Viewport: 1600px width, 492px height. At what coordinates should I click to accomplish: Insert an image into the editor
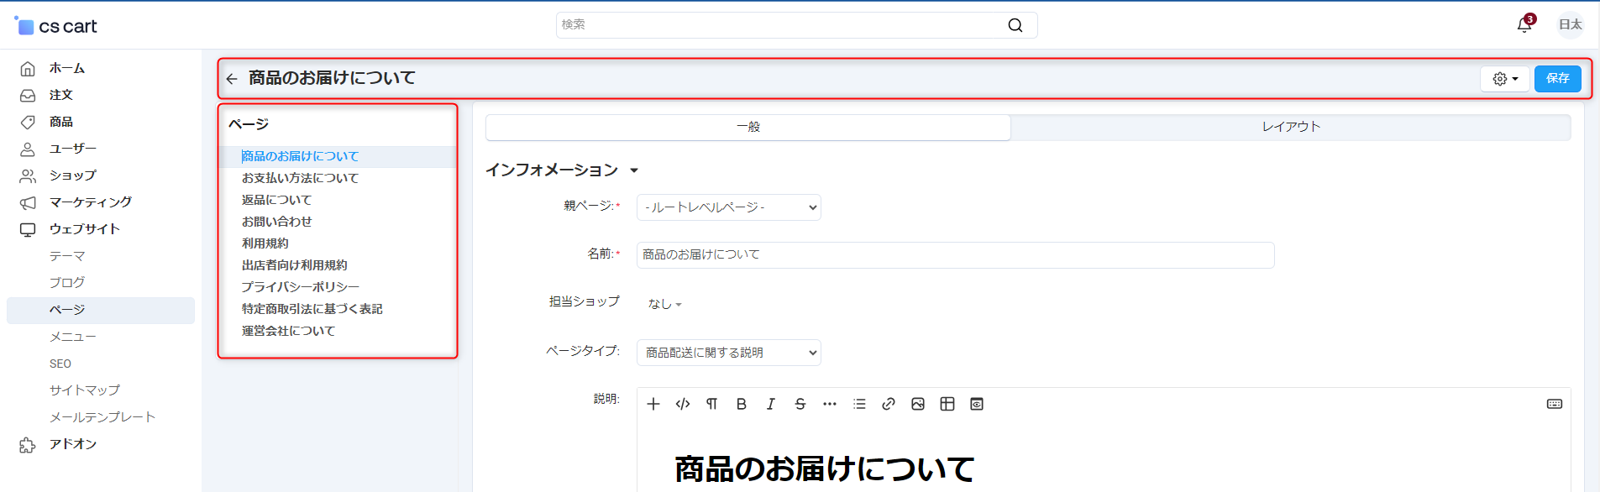[917, 404]
